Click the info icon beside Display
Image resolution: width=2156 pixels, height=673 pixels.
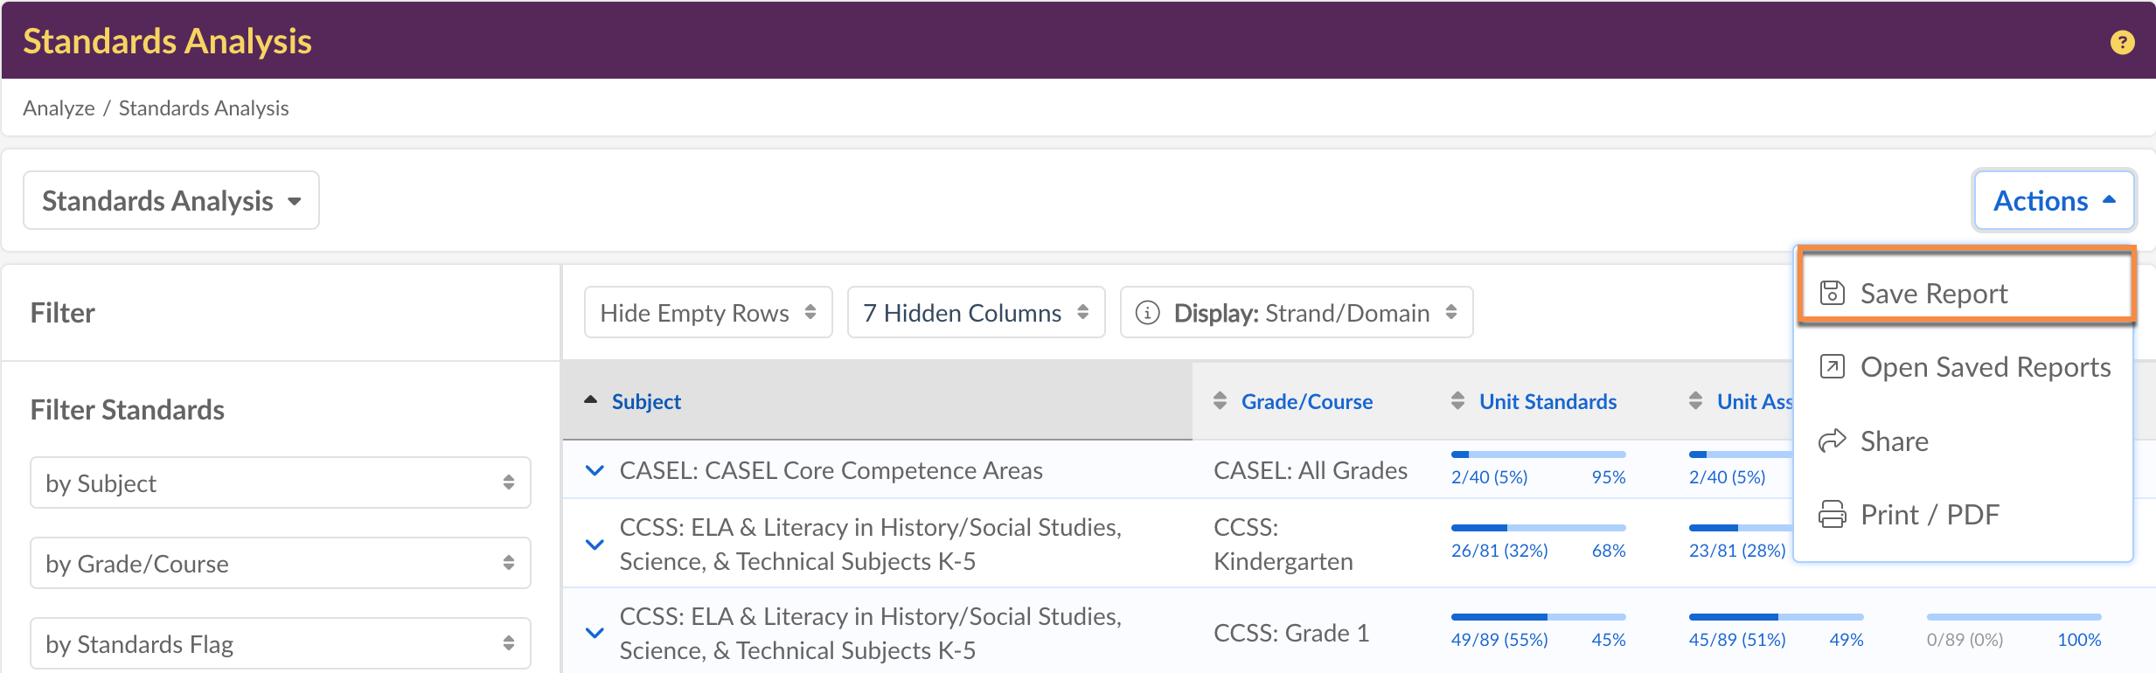pos(1147,313)
